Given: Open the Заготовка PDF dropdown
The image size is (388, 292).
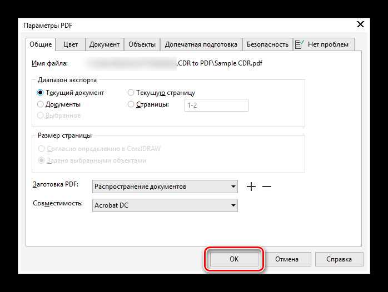Looking at the screenshot, I should point(165,187).
